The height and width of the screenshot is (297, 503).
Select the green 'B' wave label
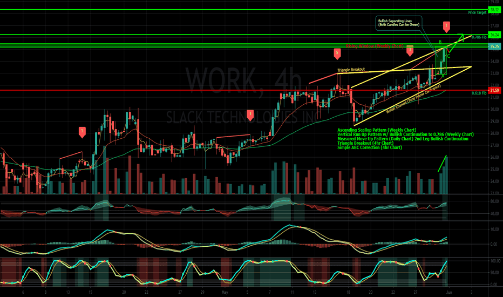click(x=440, y=42)
